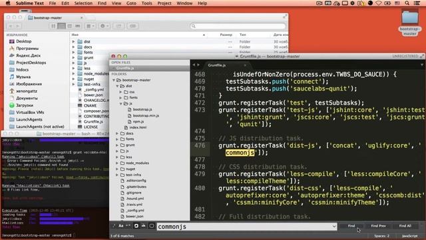Select the bootstrap-master folder on the desktop

click(x=410, y=23)
